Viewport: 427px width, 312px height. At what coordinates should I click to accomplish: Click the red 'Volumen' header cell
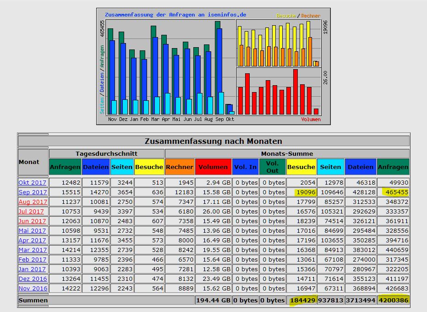pos(213,167)
